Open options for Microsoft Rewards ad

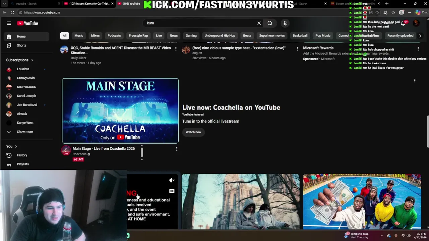418,49
